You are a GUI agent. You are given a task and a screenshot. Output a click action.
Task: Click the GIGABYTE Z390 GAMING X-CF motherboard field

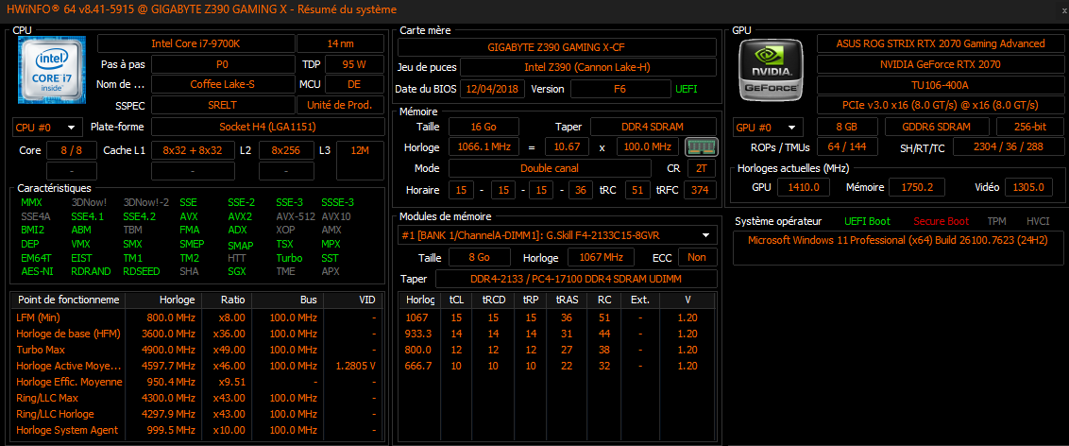[x=557, y=47]
